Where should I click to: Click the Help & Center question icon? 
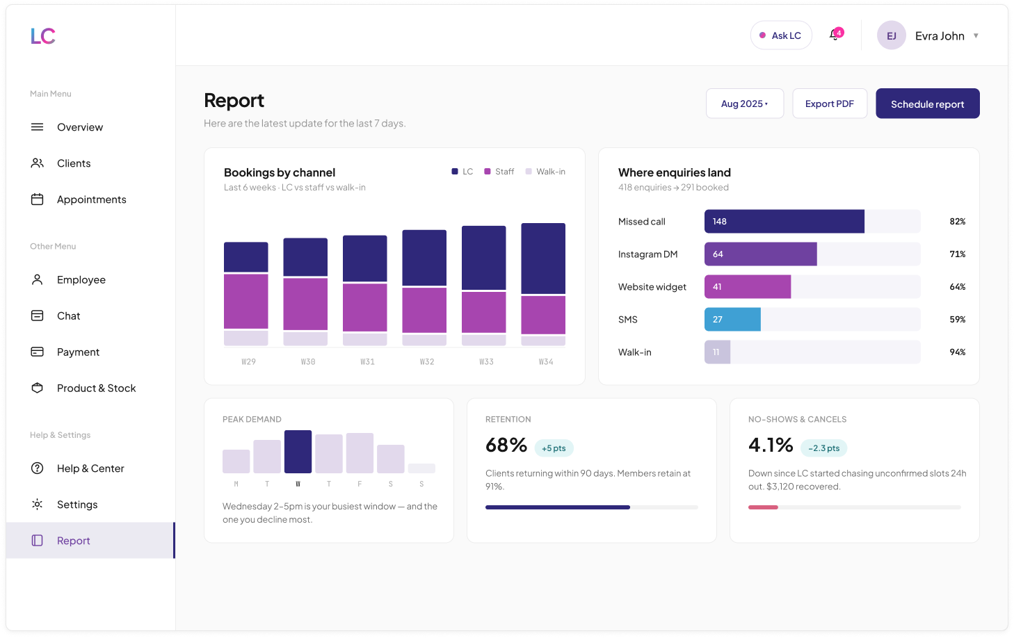pyautogui.click(x=38, y=468)
